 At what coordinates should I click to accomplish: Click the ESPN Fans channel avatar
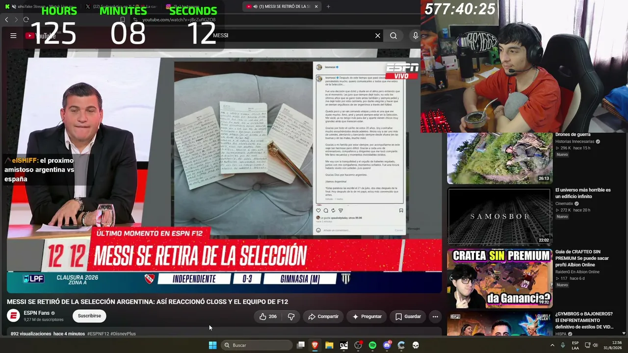point(13,316)
